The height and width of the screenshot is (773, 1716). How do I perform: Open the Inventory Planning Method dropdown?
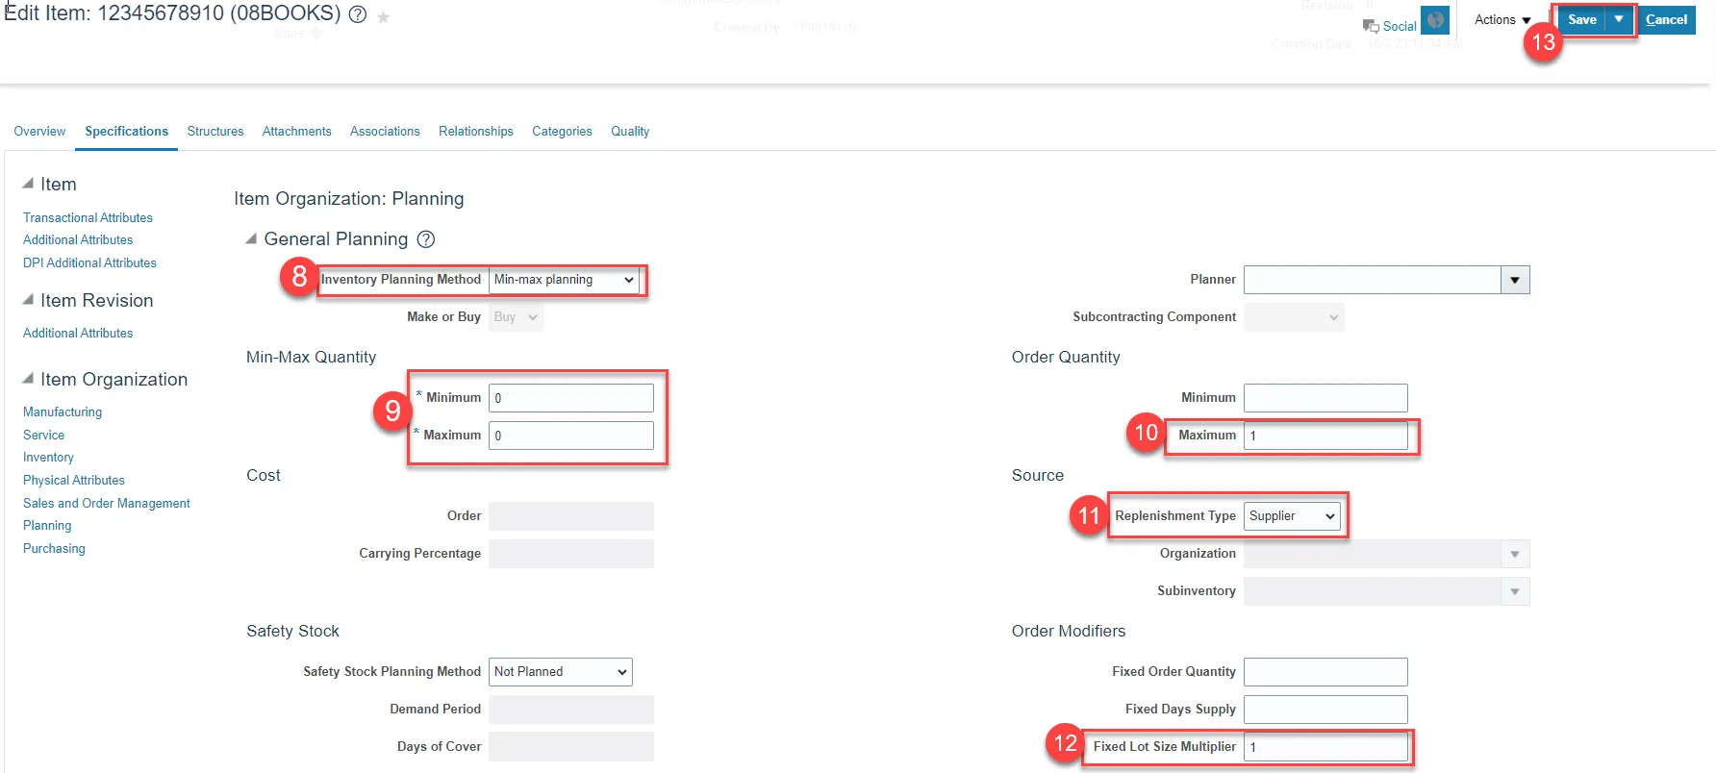564,280
